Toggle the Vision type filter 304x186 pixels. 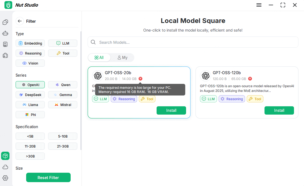coord(30,63)
